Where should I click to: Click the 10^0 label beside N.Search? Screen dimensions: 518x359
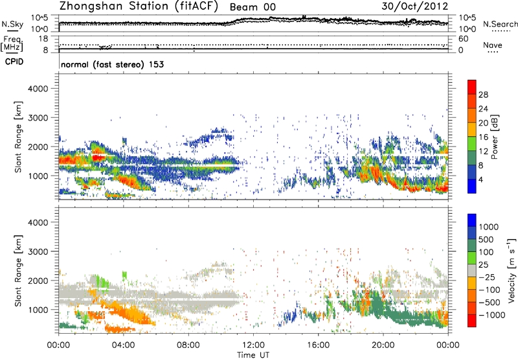coord(467,29)
